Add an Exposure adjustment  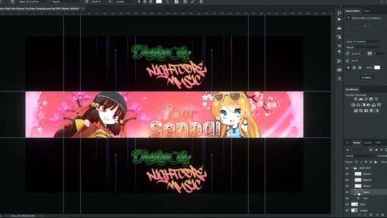click(x=371, y=99)
